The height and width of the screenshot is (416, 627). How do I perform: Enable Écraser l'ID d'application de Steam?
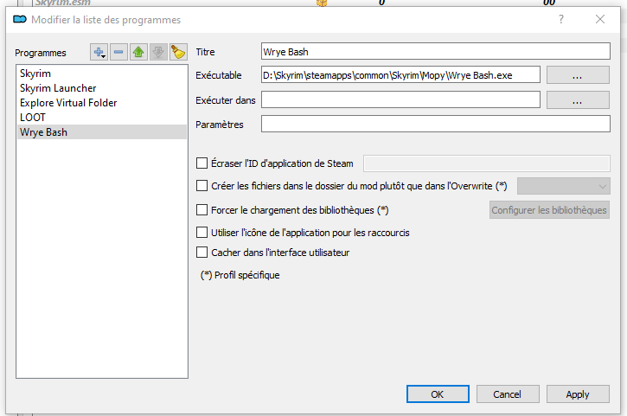click(x=202, y=163)
